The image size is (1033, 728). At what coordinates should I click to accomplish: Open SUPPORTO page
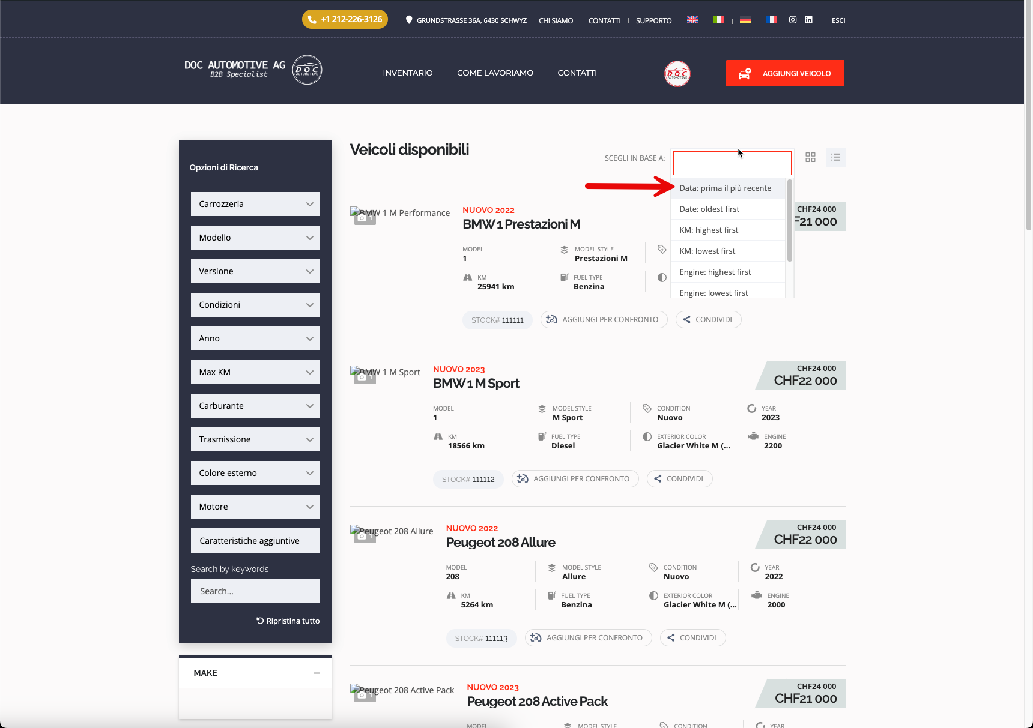653,20
